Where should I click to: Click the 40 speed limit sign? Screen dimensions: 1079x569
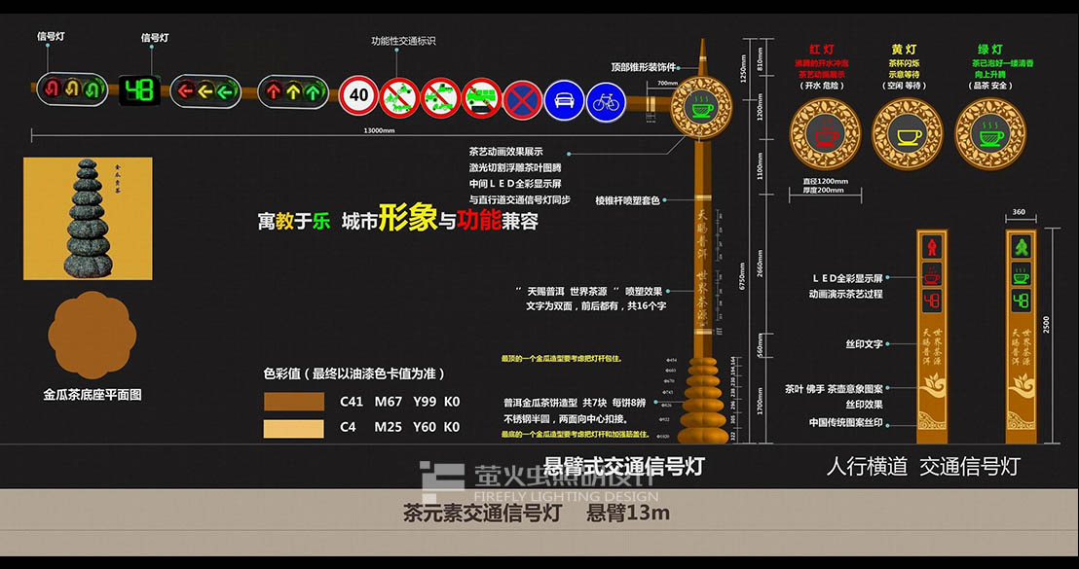pyautogui.click(x=359, y=94)
